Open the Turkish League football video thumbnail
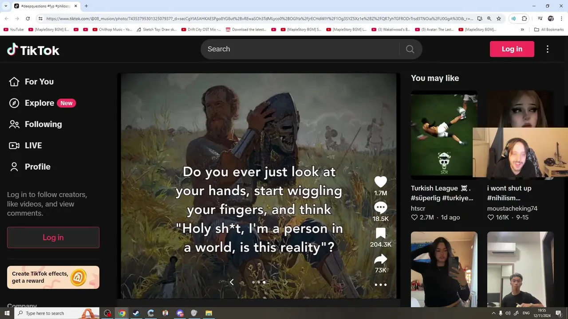Viewport: 568px width, 319px height. [x=444, y=135]
